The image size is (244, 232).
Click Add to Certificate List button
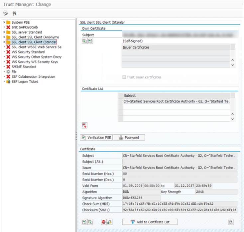click(150, 222)
